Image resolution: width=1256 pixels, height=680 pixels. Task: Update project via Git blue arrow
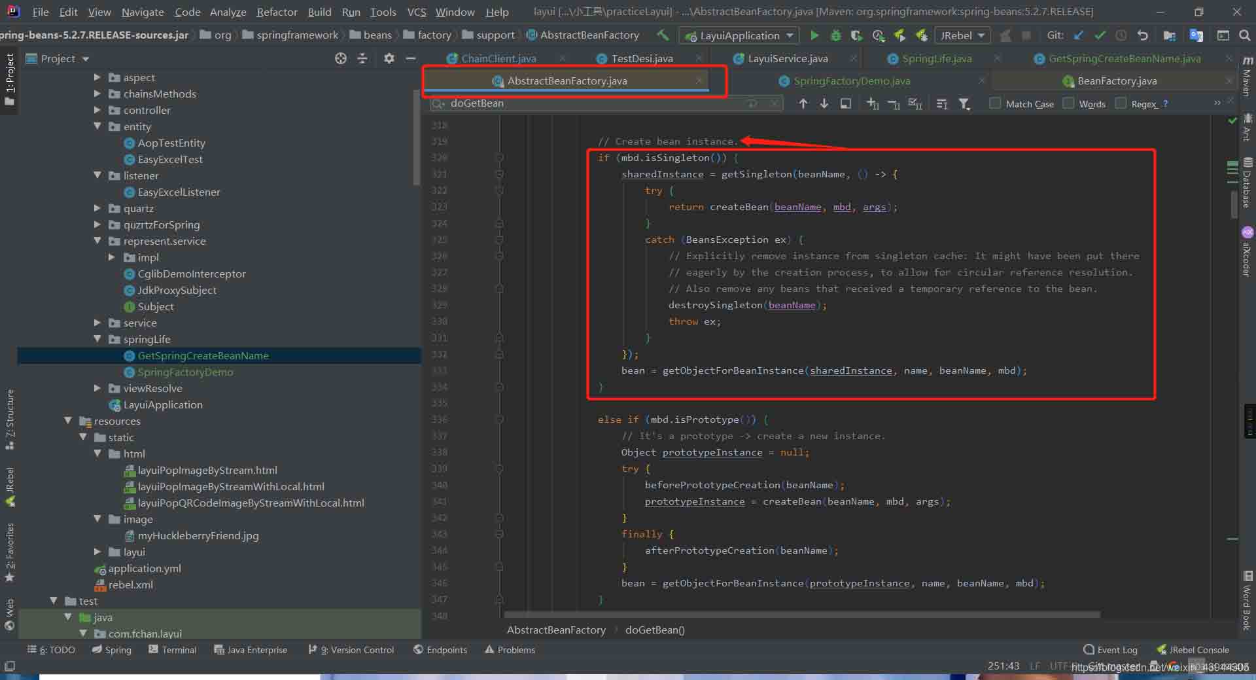tap(1079, 35)
